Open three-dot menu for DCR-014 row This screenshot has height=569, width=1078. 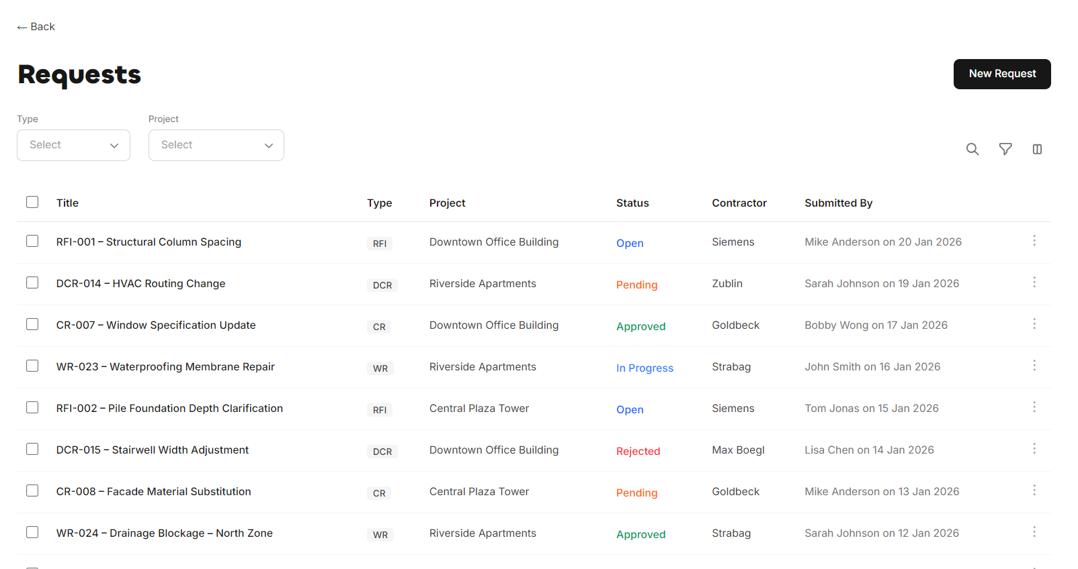pyautogui.click(x=1034, y=282)
